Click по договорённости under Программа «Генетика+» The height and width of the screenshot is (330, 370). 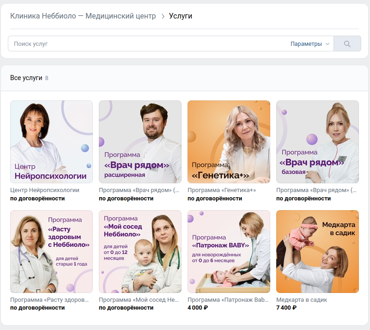point(215,199)
